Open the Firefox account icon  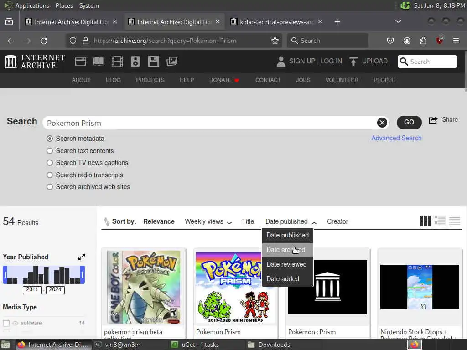pyautogui.click(x=407, y=41)
